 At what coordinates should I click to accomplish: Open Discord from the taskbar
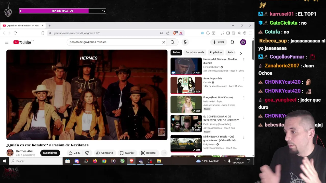coord(77,161)
